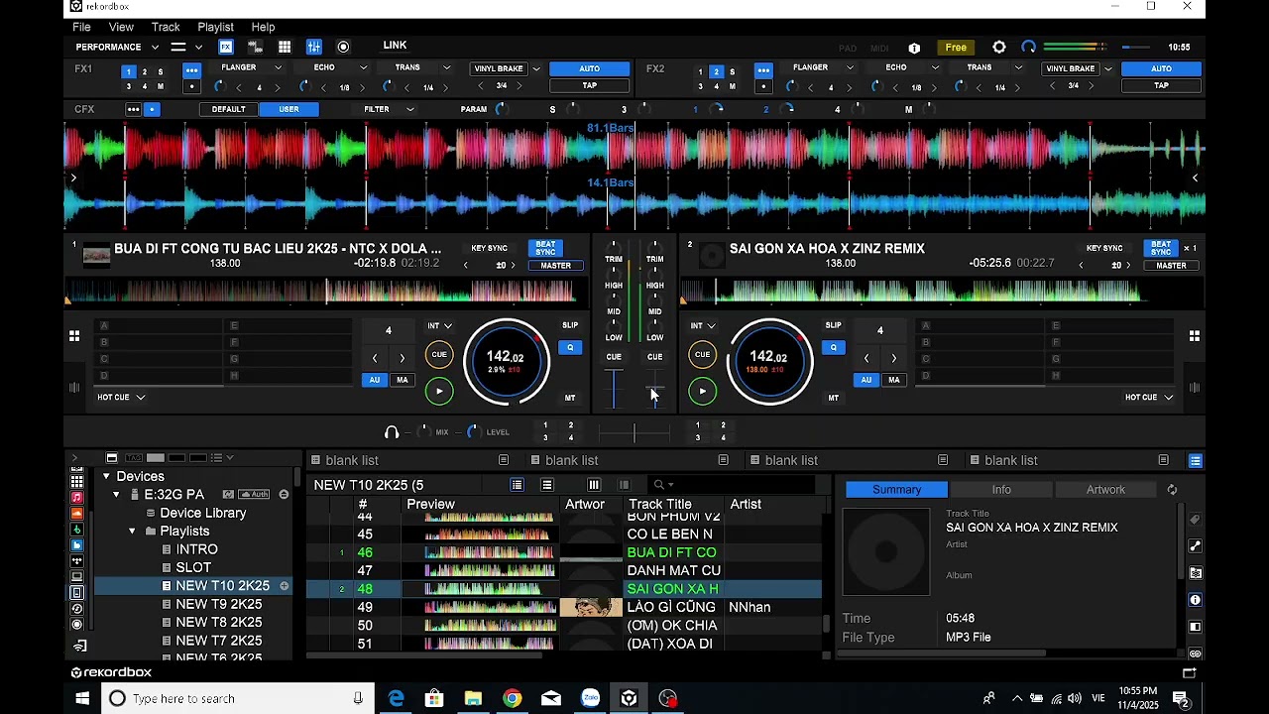Open File Explorer from the taskbar
The image size is (1269, 714).
click(473, 698)
